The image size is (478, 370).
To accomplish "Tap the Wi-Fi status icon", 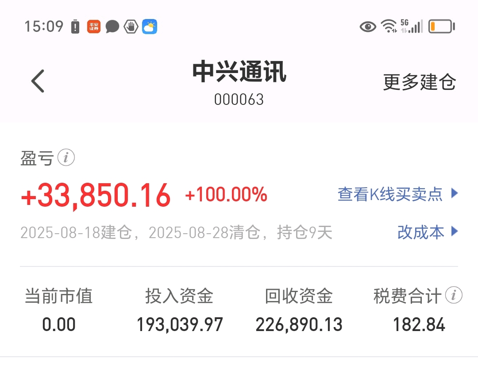I will point(389,26).
